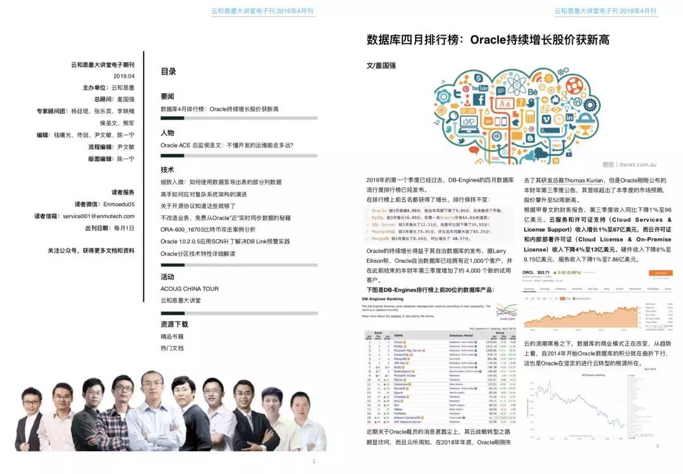Click the left page header 云和恩墨大讲堂电子刊 2019年4月刊
This screenshot has height=474, width=683.
point(262,11)
